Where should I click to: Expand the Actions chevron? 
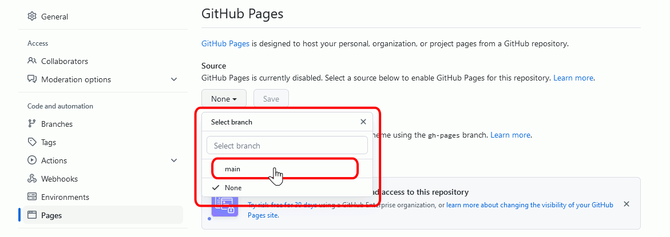point(173,160)
